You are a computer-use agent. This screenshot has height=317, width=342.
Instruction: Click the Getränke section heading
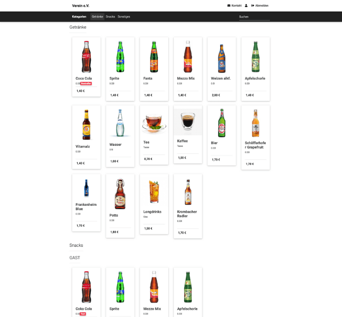point(78,27)
